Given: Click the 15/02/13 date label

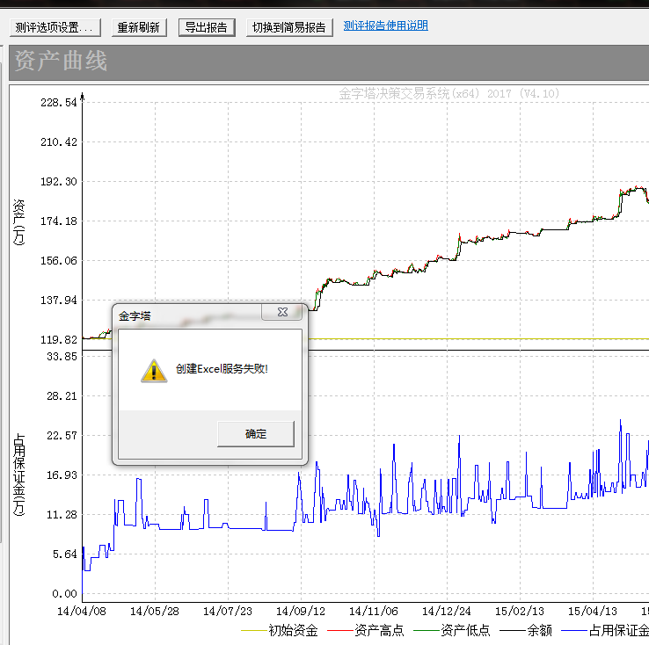Looking at the screenshot, I should point(520,611).
